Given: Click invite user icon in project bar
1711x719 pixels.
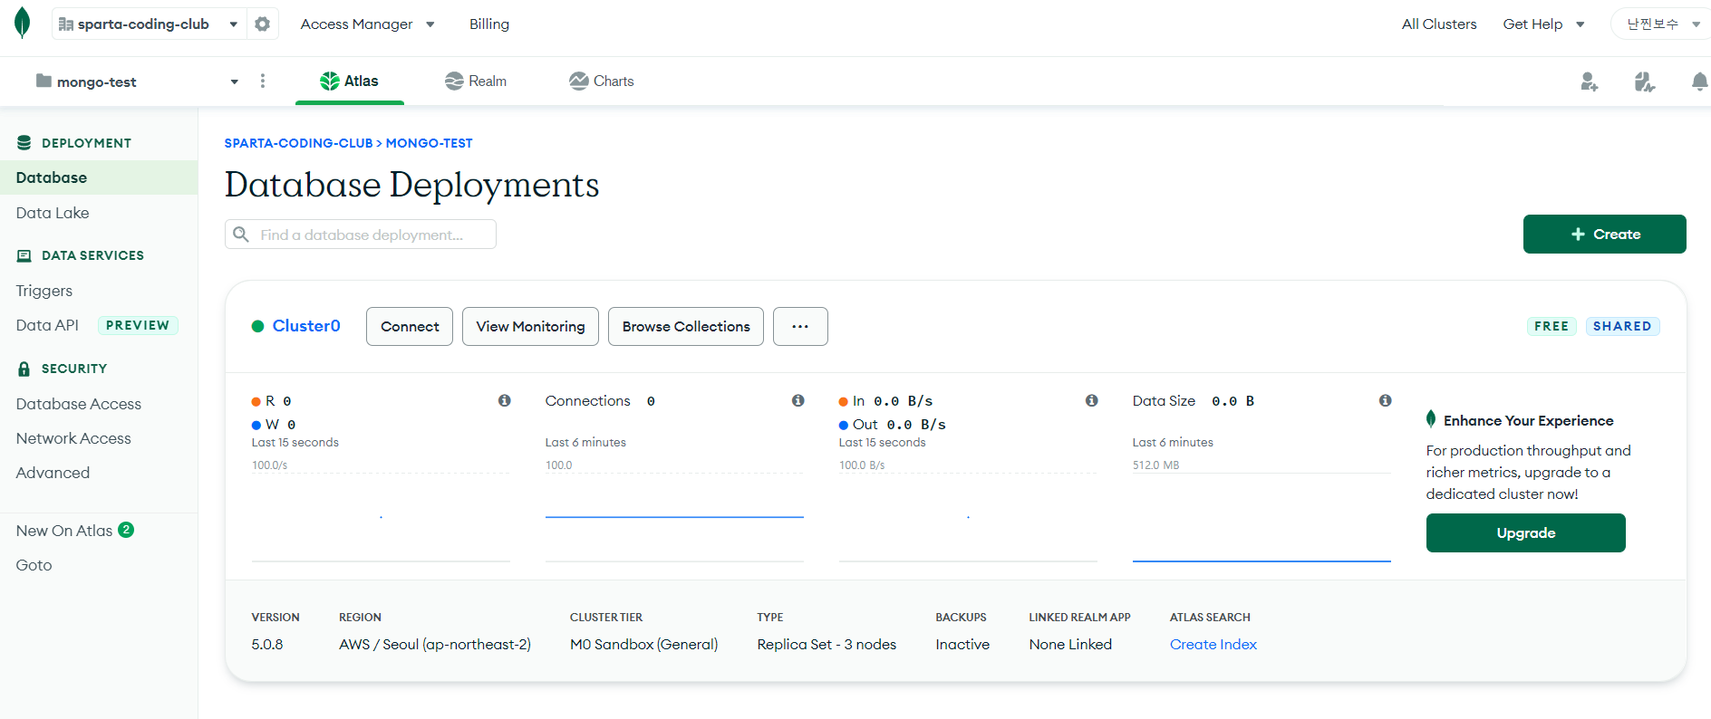Looking at the screenshot, I should 1590,82.
